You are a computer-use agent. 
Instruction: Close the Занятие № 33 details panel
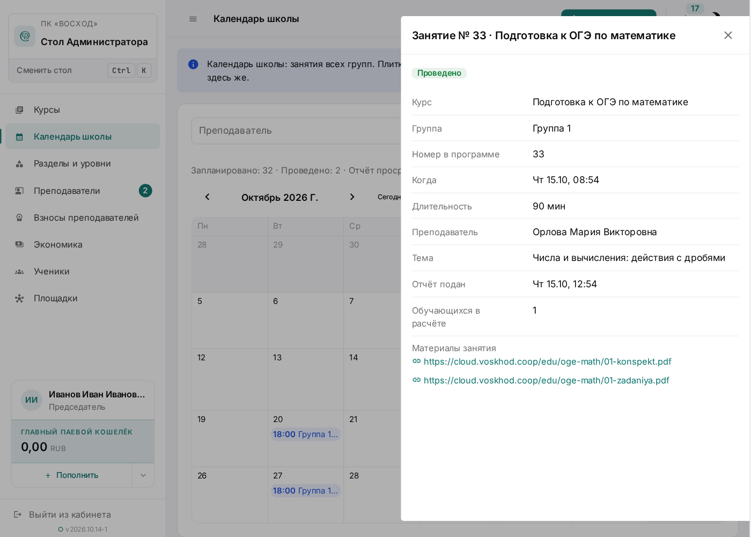(x=728, y=35)
